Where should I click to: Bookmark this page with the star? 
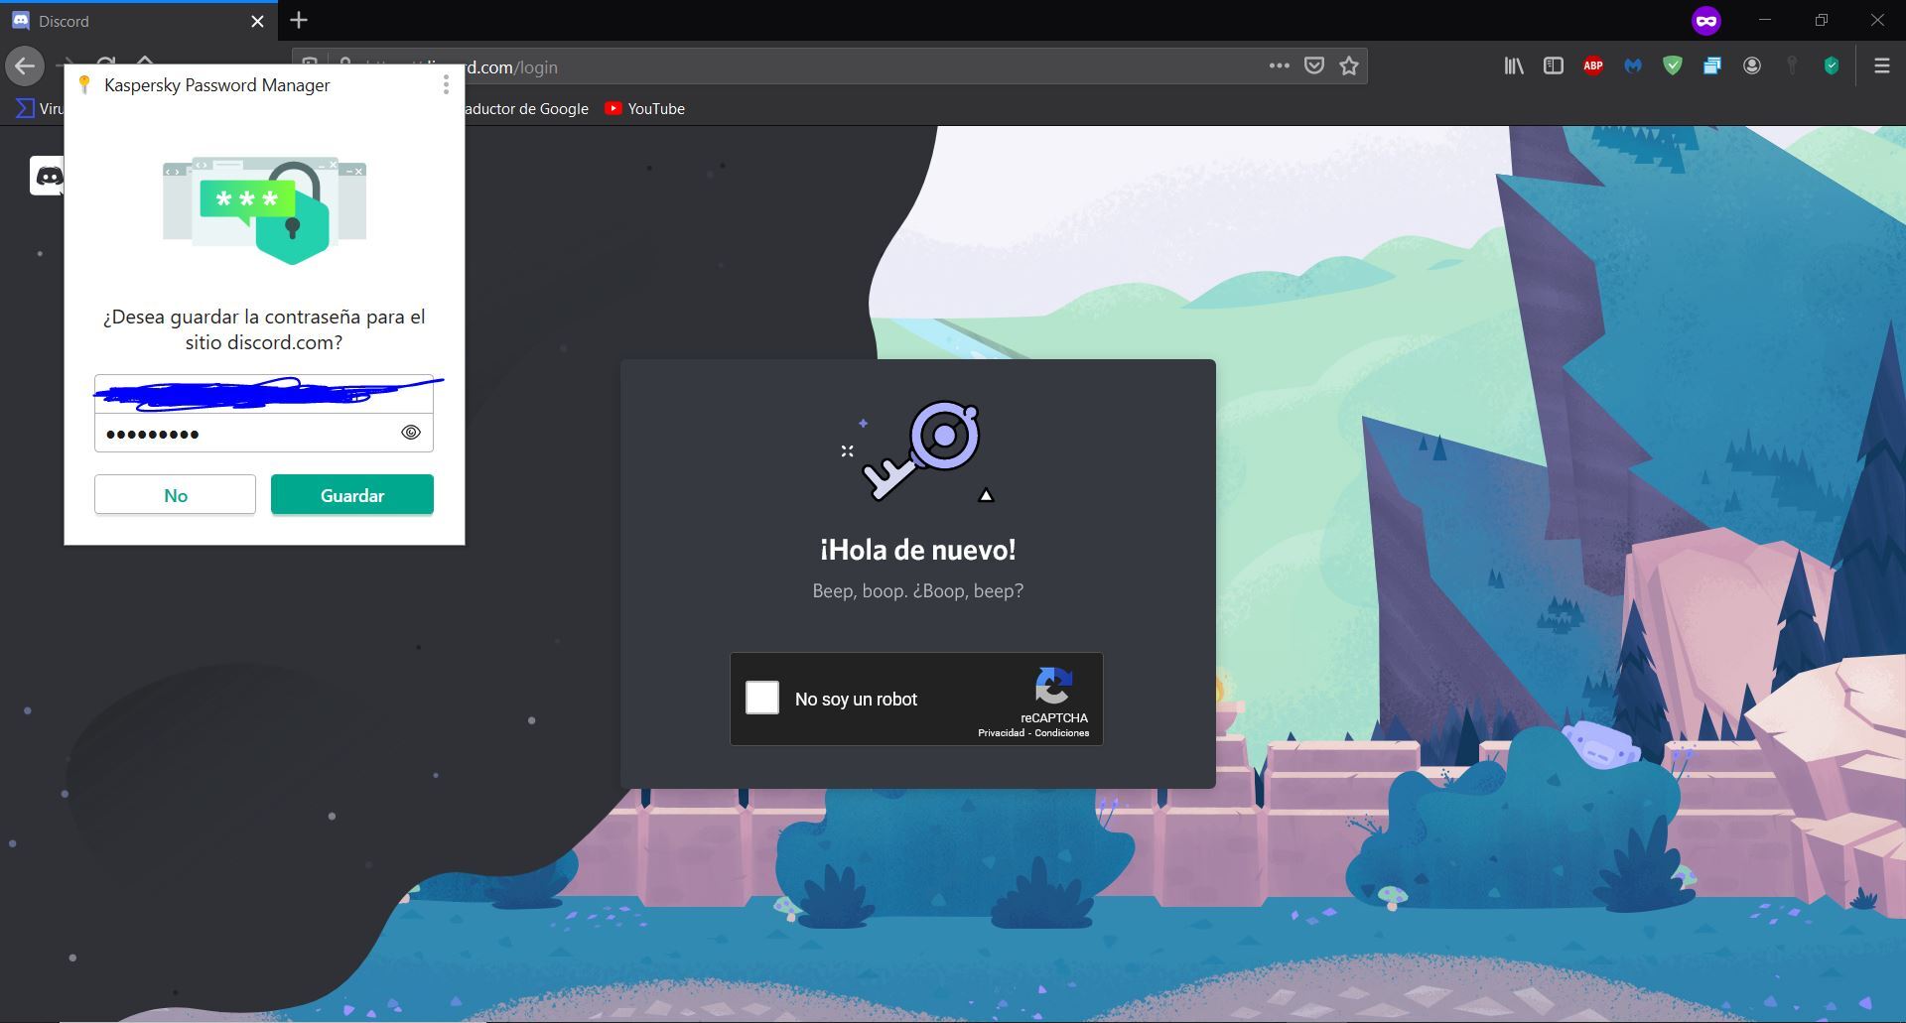click(1349, 65)
